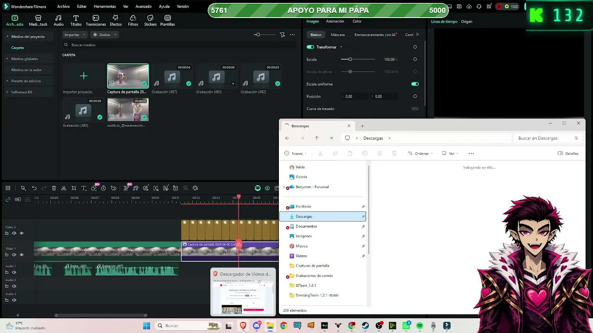The height and width of the screenshot is (333, 593).
Task: Click the timeline layout grid icon
Action: tap(8, 188)
